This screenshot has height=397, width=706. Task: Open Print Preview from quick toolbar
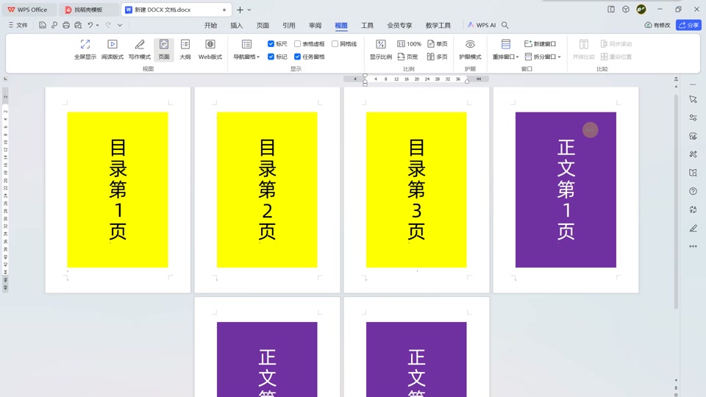tap(79, 25)
